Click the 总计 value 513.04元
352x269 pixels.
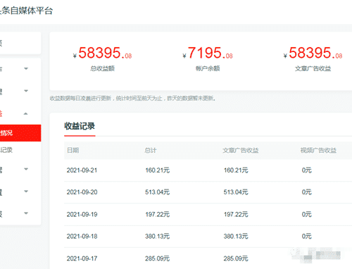(x=157, y=192)
